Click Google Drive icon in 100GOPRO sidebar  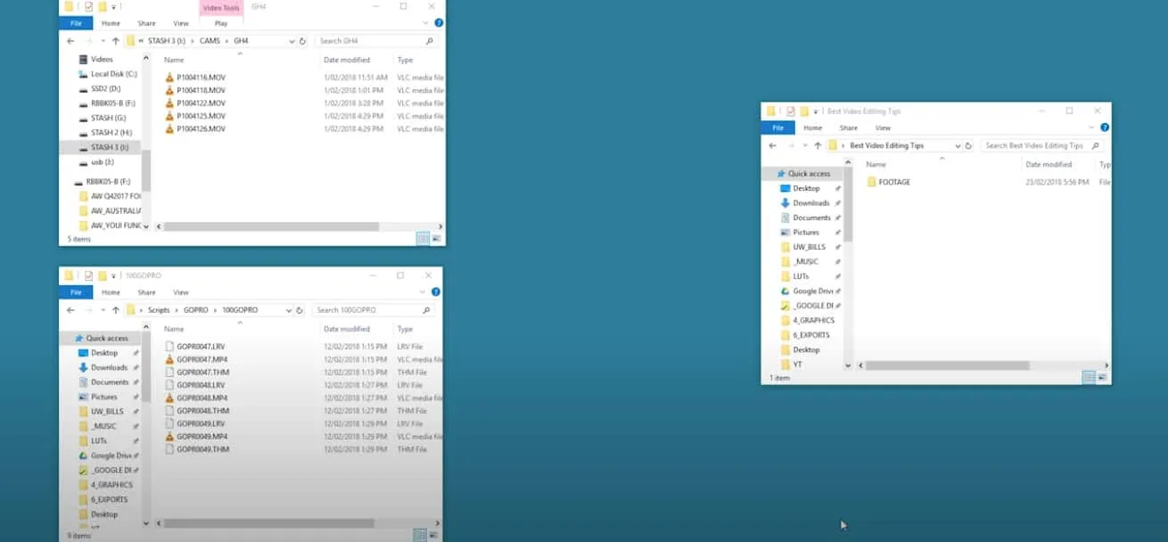[83, 456]
